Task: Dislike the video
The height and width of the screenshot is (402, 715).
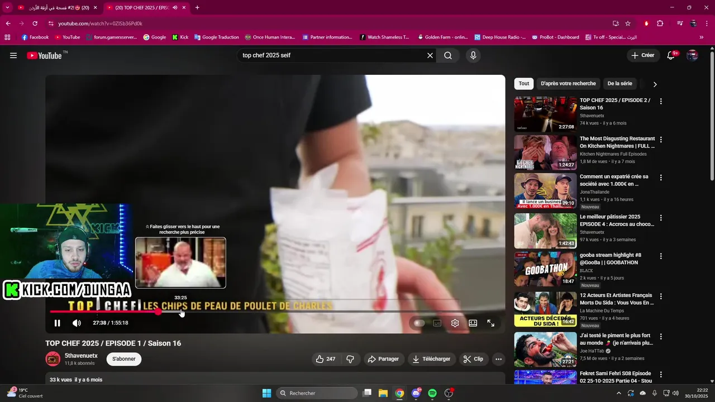Action: coord(350,359)
